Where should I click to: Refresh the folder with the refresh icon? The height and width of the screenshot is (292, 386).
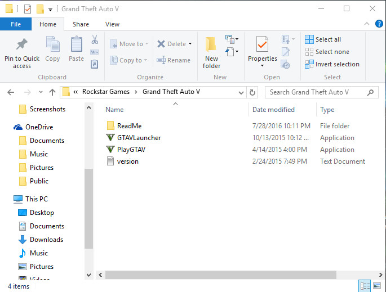pos(252,92)
